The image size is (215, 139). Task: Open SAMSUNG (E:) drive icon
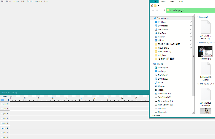coord(156,97)
